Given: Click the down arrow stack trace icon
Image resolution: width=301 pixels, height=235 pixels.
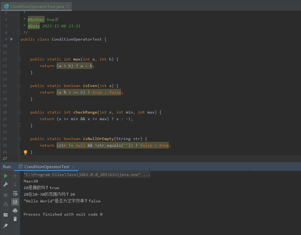Looking at the screenshot, I should (15, 184).
